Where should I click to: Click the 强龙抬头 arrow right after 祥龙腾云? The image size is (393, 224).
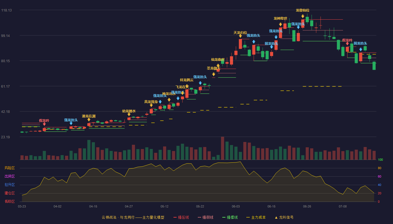pos(200,83)
